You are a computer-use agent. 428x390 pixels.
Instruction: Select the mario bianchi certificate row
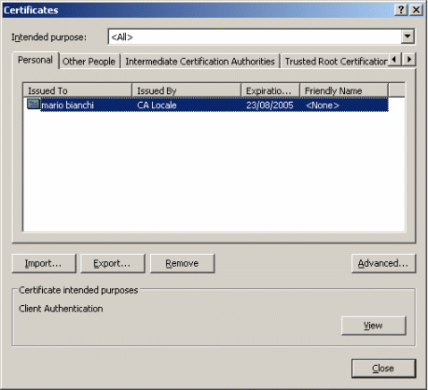pos(207,104)
